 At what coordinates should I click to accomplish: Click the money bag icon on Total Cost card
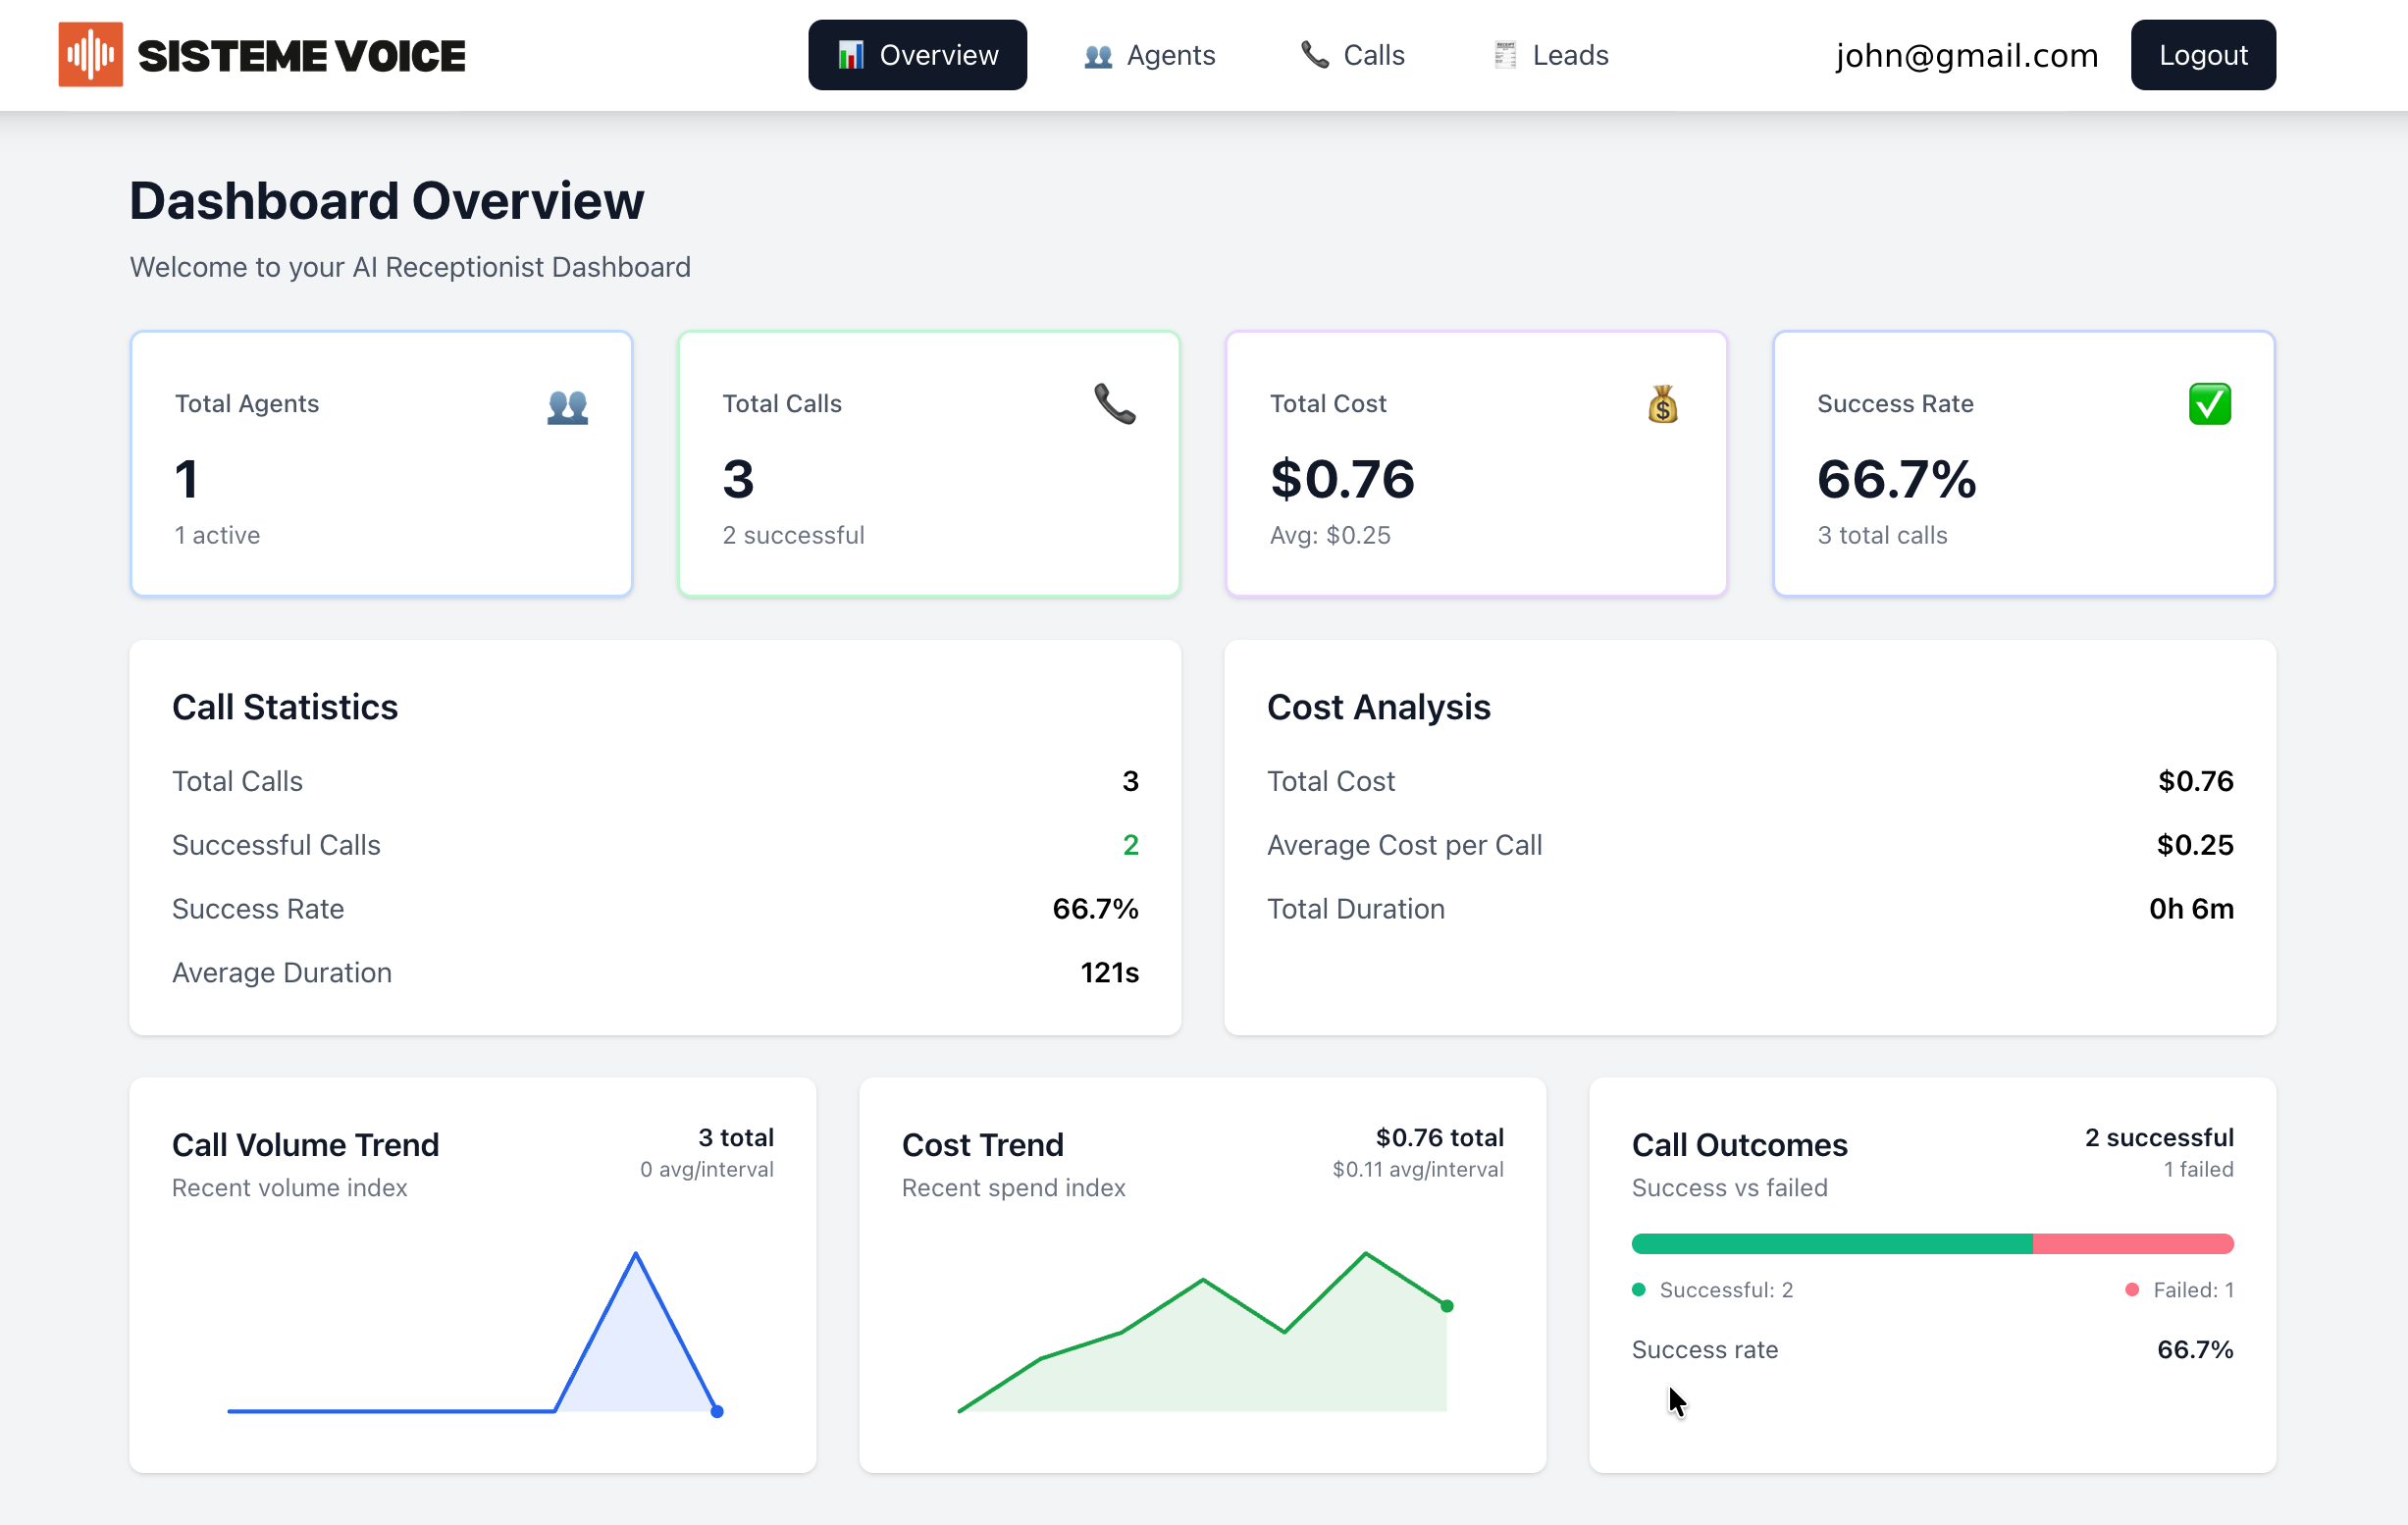1662,404
